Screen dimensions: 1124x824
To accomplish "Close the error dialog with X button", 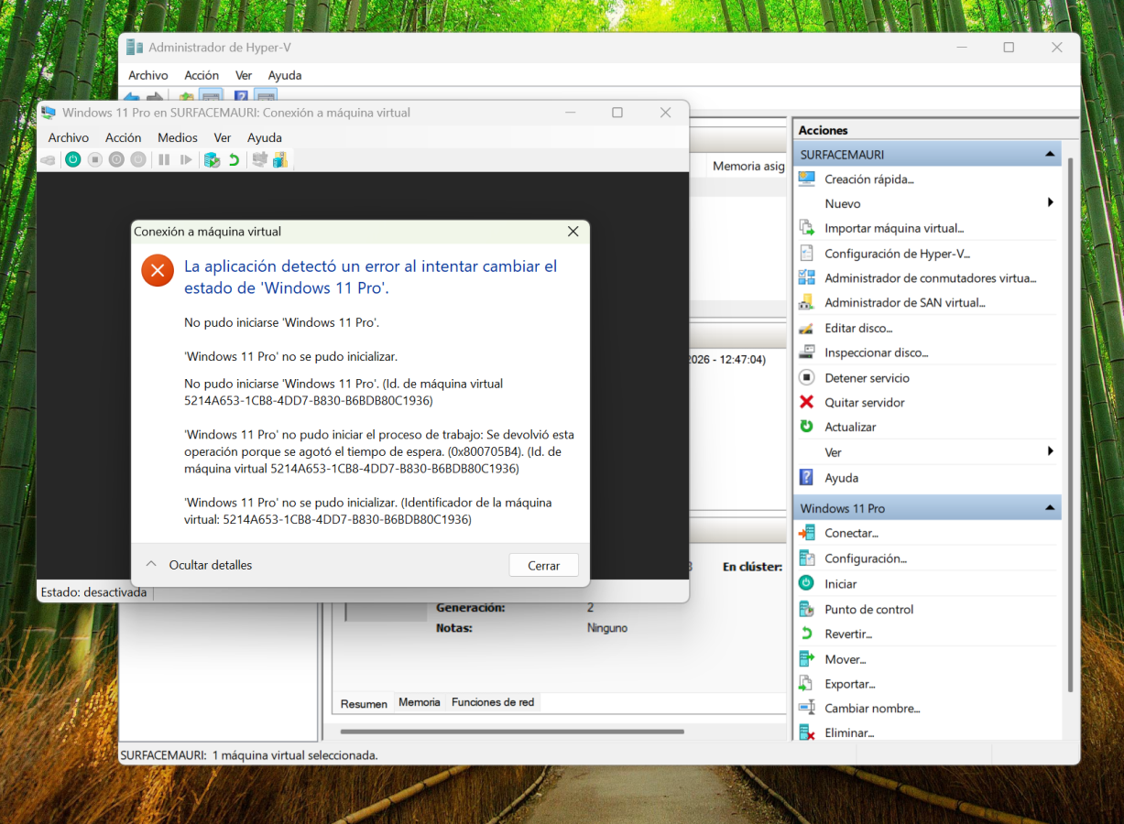I will pos(573,232).
